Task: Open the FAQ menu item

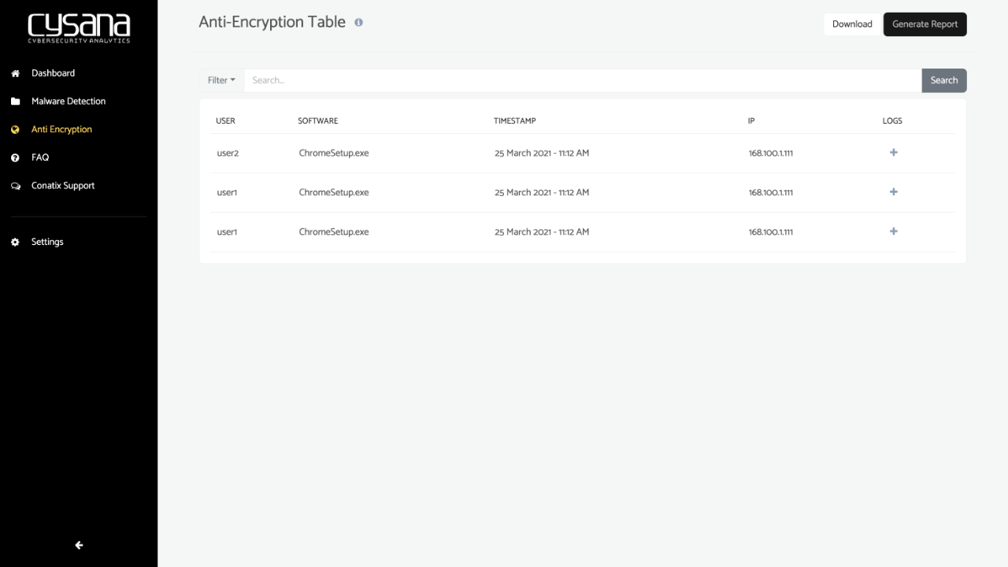Action: pyautogui.click(x=40, y=157)
